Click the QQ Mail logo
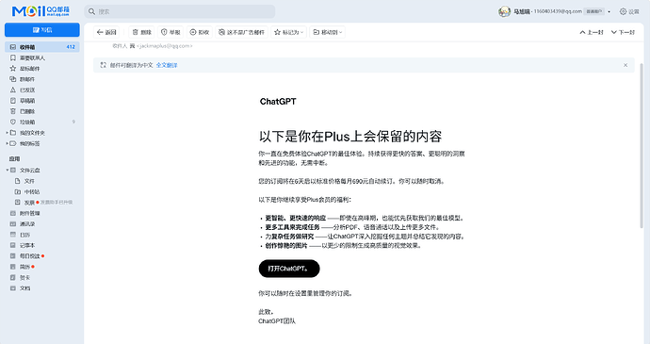Screen dimensions: 650x344 point(41,11)
